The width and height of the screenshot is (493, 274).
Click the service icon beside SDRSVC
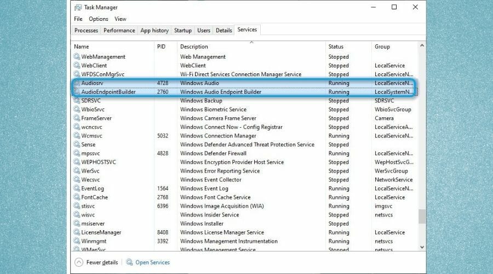point(77,101)
